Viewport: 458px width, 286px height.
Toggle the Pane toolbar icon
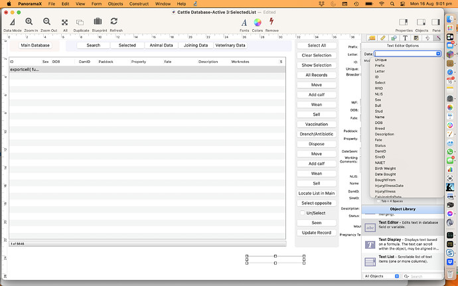(x=436, y=22)
